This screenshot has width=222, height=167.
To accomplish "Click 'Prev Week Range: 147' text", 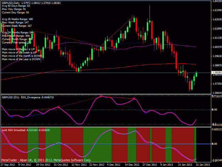I will 15,22.
